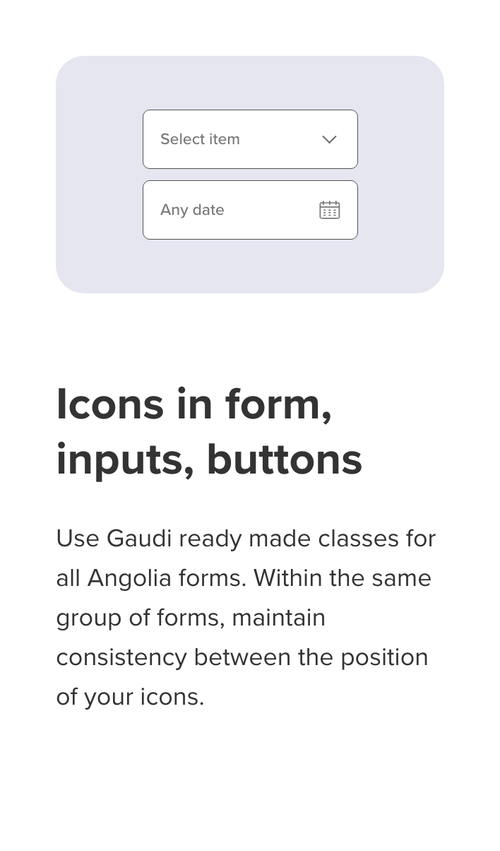Open the Select item dropdown
Viewport: 500px width, 851px height.
pos(250,139)
